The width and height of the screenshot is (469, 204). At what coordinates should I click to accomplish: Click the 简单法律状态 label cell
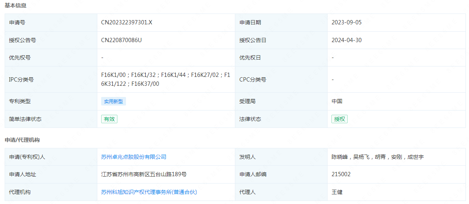[51, 119]
